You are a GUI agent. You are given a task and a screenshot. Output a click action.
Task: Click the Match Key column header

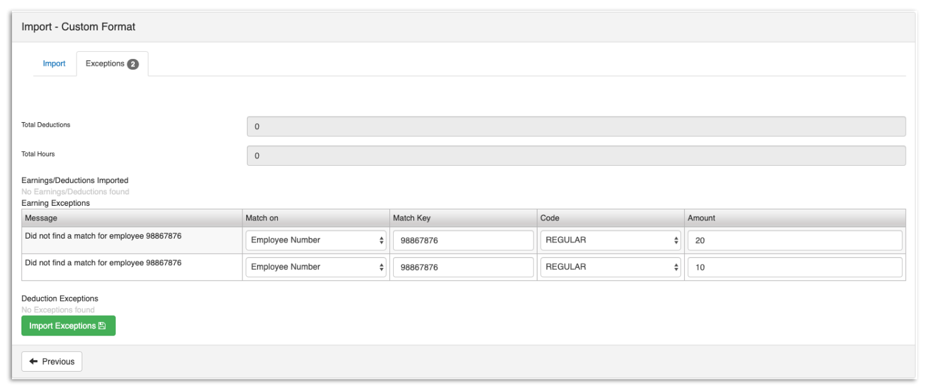pos(411,218)
